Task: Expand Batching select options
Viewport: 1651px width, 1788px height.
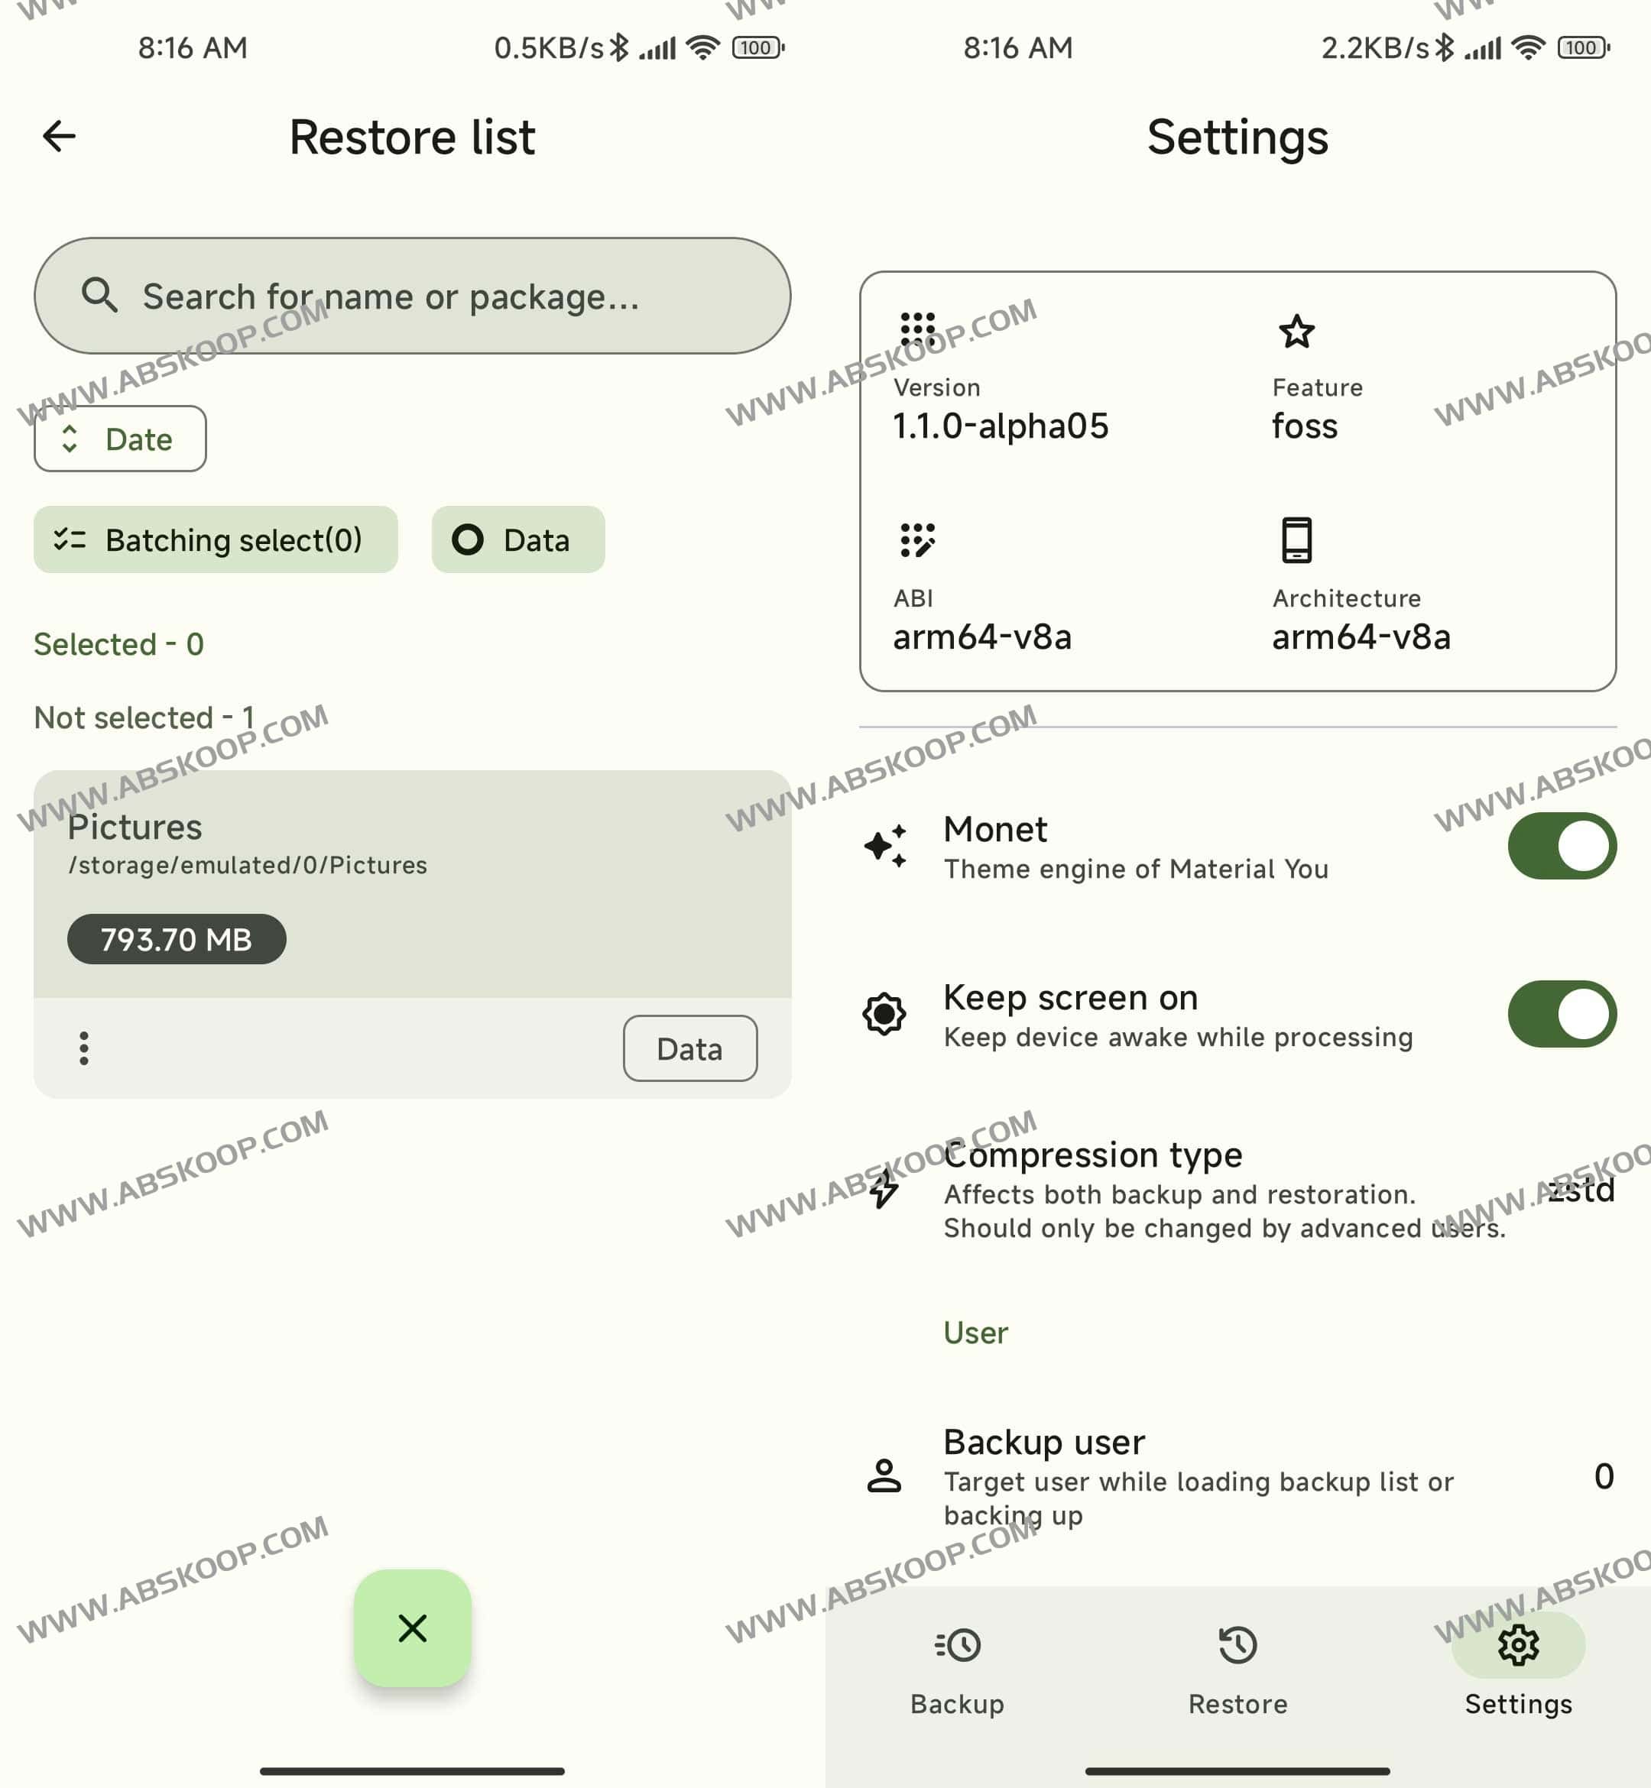Action: (x=216, y=539)
